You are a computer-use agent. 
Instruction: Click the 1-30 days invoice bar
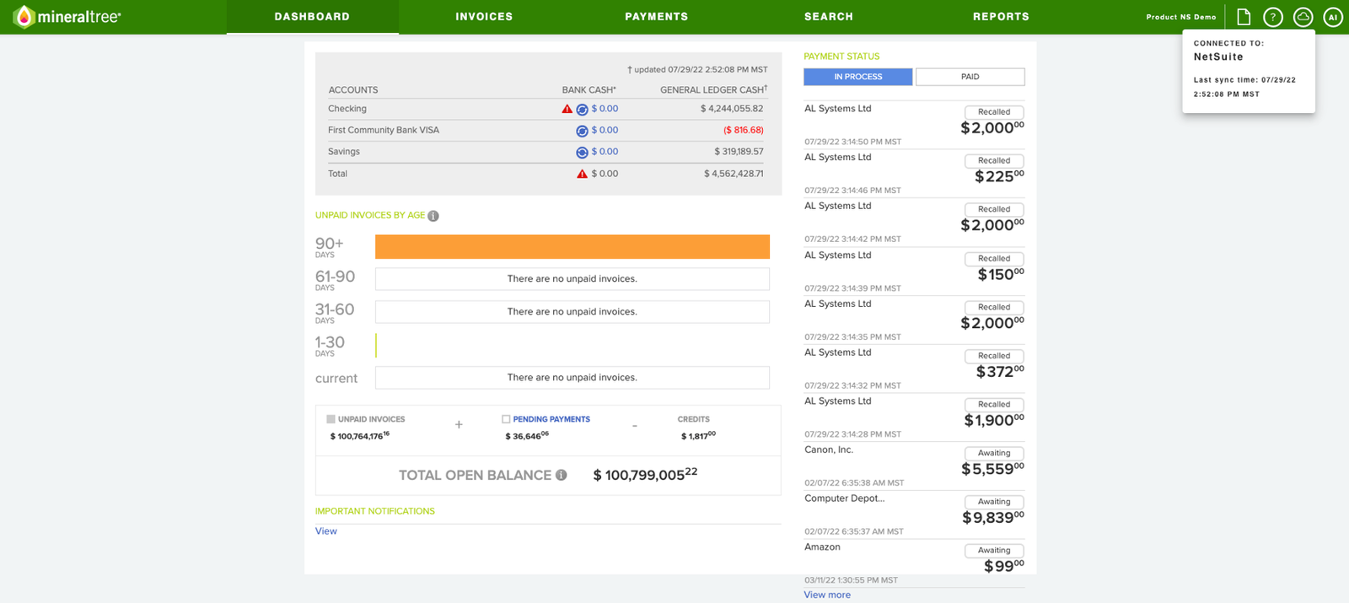click(x=376, y=345)
